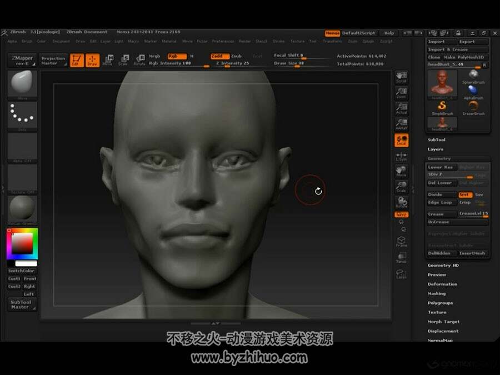Open the material sphere picker
The height and width of the screenshot is (375, 500).
click(x=22, y=209)
